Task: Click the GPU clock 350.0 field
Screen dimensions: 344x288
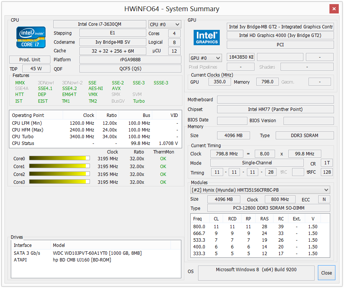Action: pyautogui.click(x=220, y=82)
